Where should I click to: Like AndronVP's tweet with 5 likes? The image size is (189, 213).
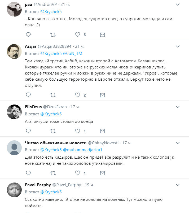(x=78, y=34)
